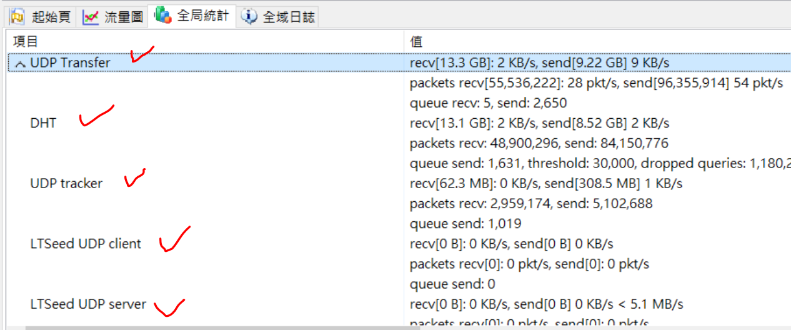This screenshot has height=330, width=791.
Task: Select the UDP Transfer row
Action: click(399, 62)
